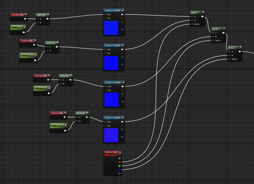Click A input pin of Multiply wired to UVTiling_R_4
254x184 pixels.
(x=61, y=80)
